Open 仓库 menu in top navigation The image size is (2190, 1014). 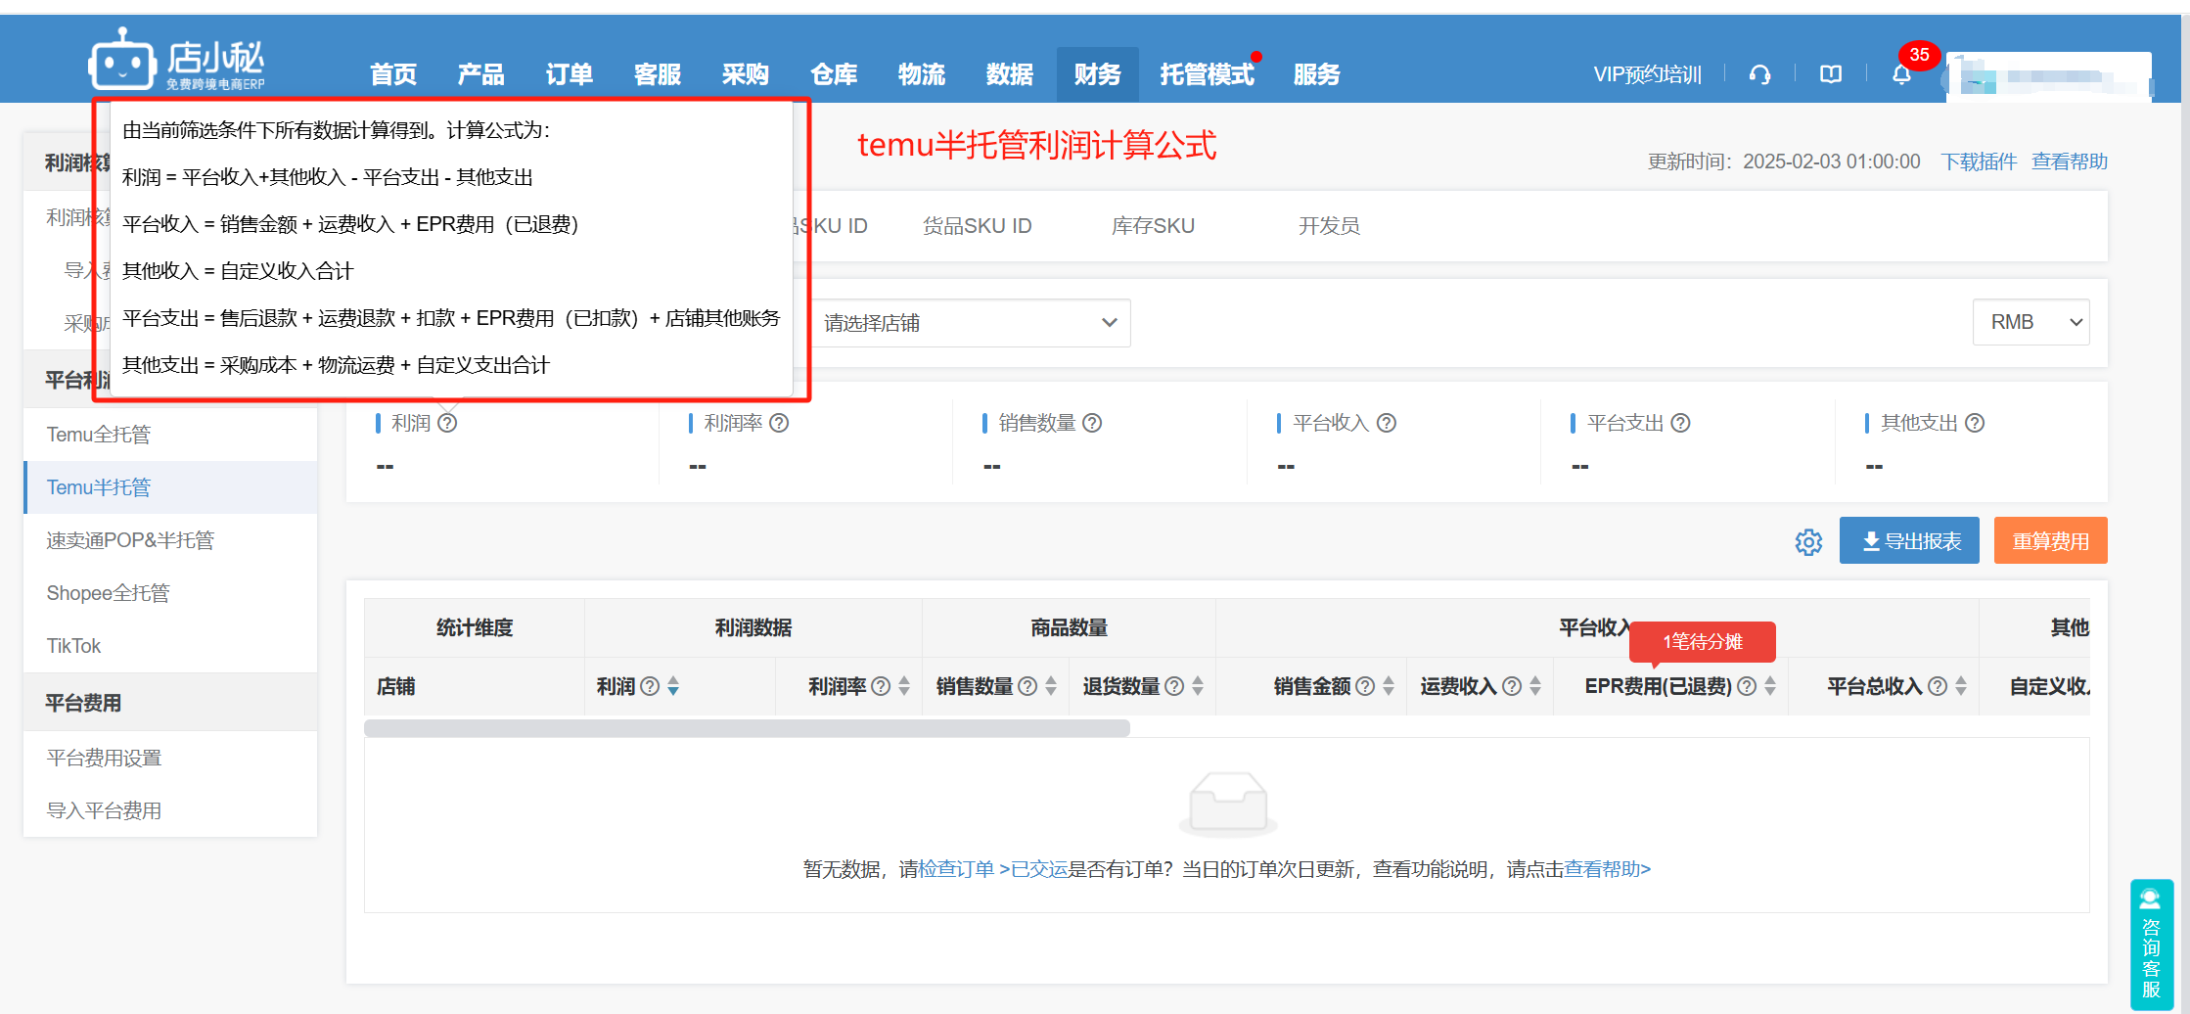(834, 74)
